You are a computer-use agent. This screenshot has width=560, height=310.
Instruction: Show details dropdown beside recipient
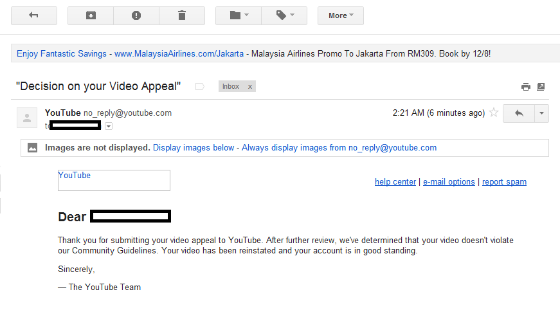pos(109,125)
